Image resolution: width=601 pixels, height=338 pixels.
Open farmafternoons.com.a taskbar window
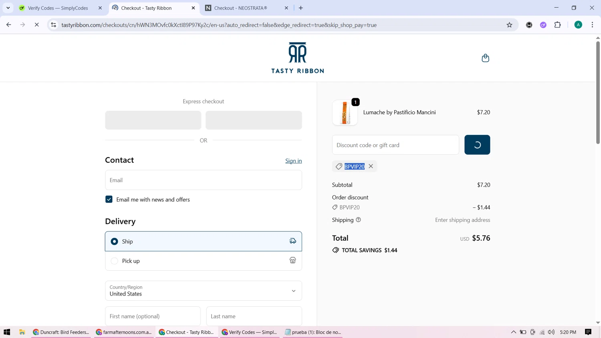[124, 332]
